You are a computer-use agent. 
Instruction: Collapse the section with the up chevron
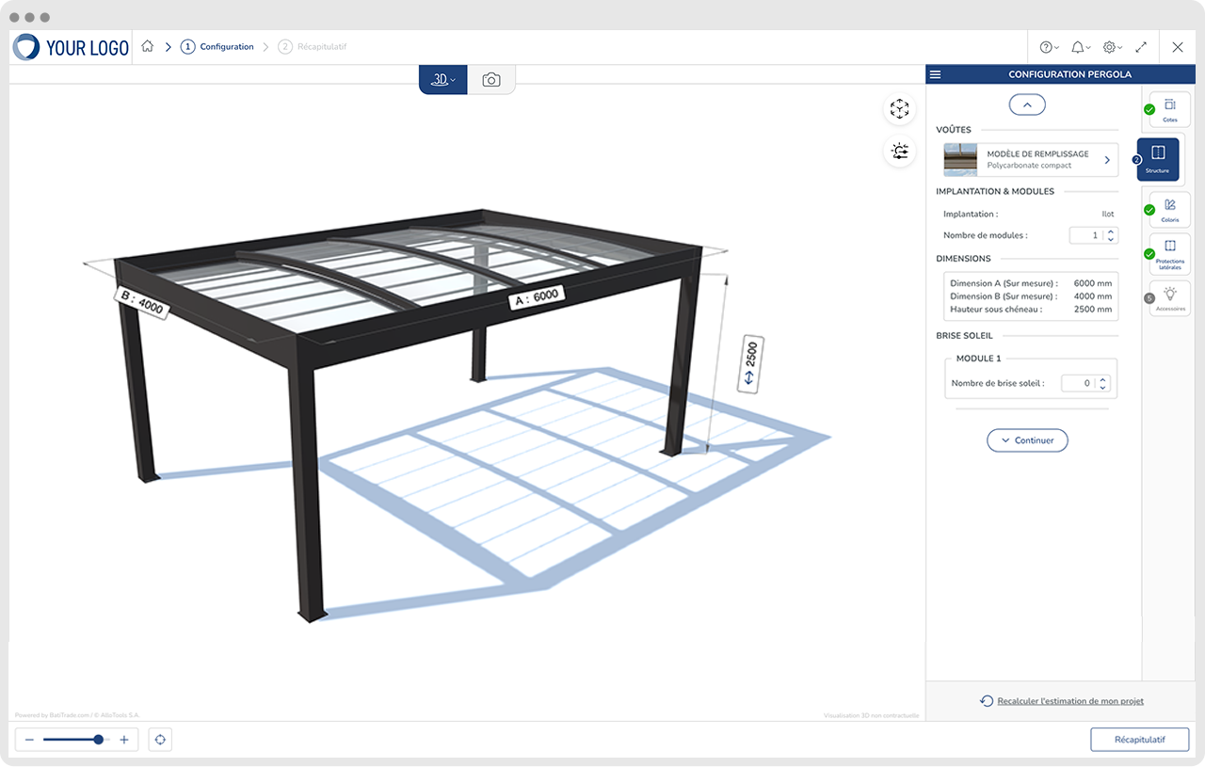[x=1027, y=105]
